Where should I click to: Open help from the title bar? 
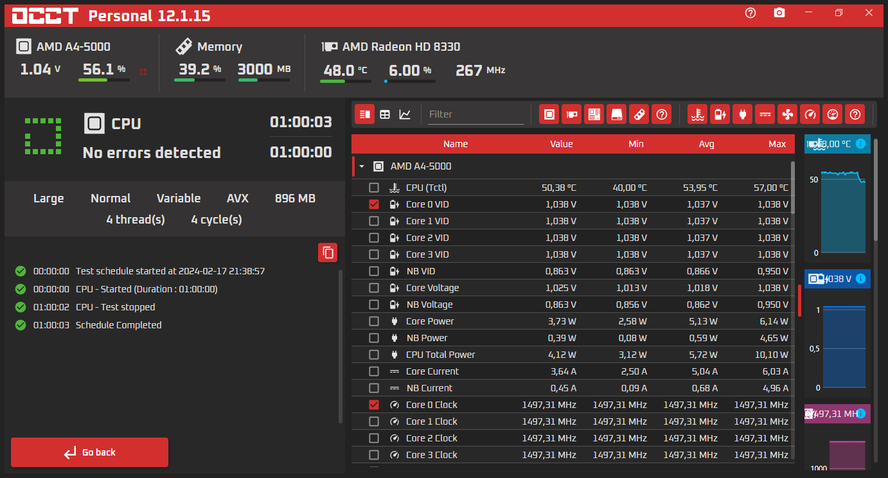point(750,13)
